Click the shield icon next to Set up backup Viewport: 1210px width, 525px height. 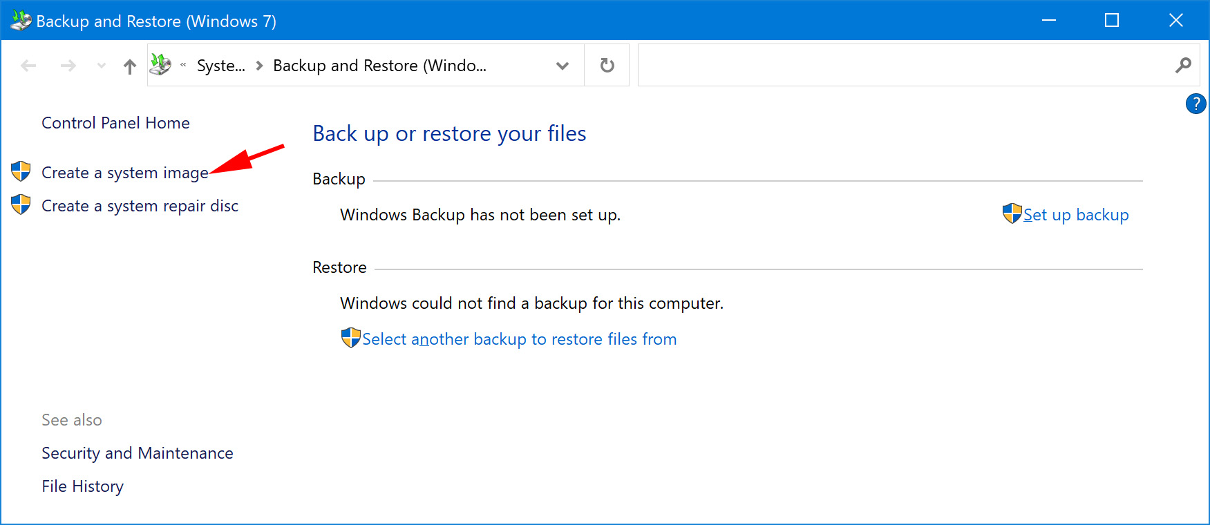tap(1012, 213)
